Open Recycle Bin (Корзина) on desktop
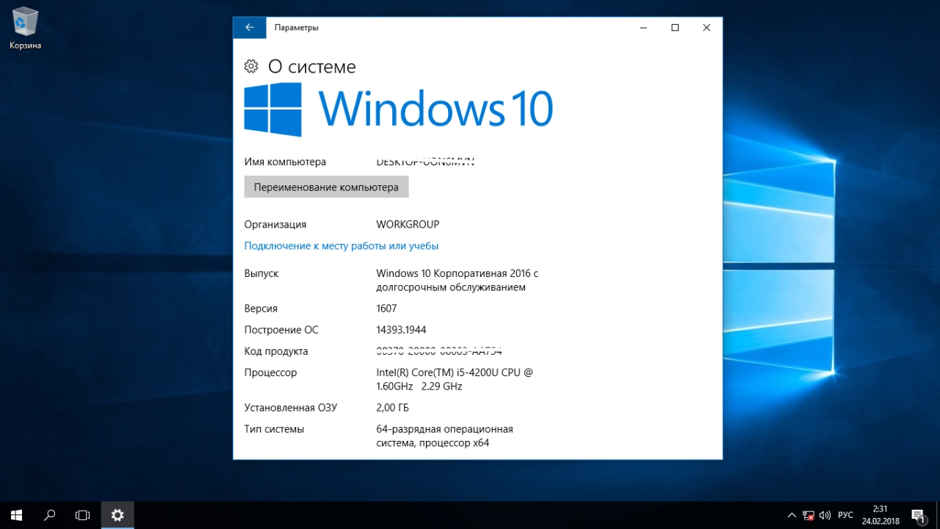 click(x=25, y=29)
